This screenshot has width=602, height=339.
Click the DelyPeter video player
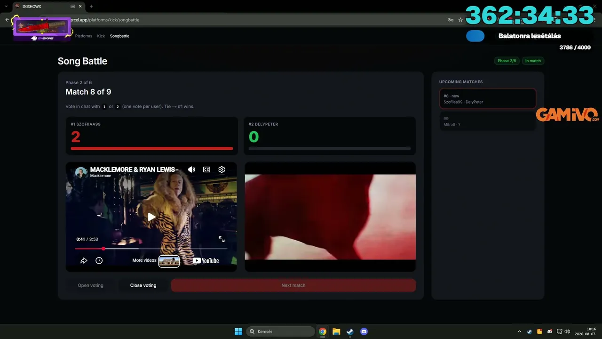click(x=330, y=217)
